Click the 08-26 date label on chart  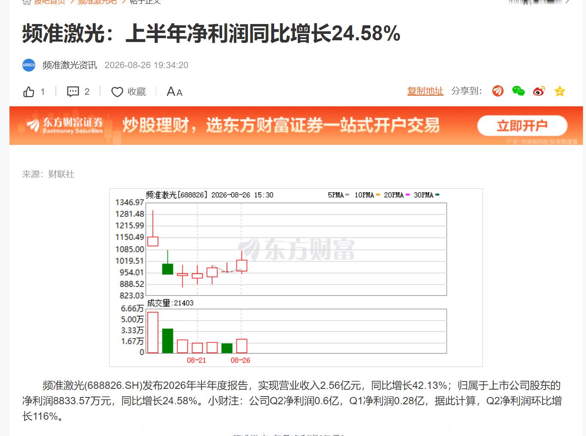240,360
